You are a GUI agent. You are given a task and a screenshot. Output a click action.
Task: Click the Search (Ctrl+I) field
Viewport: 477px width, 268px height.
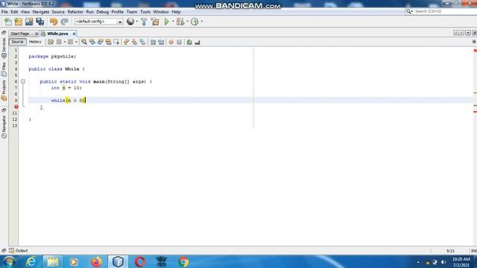pos(441,11)
